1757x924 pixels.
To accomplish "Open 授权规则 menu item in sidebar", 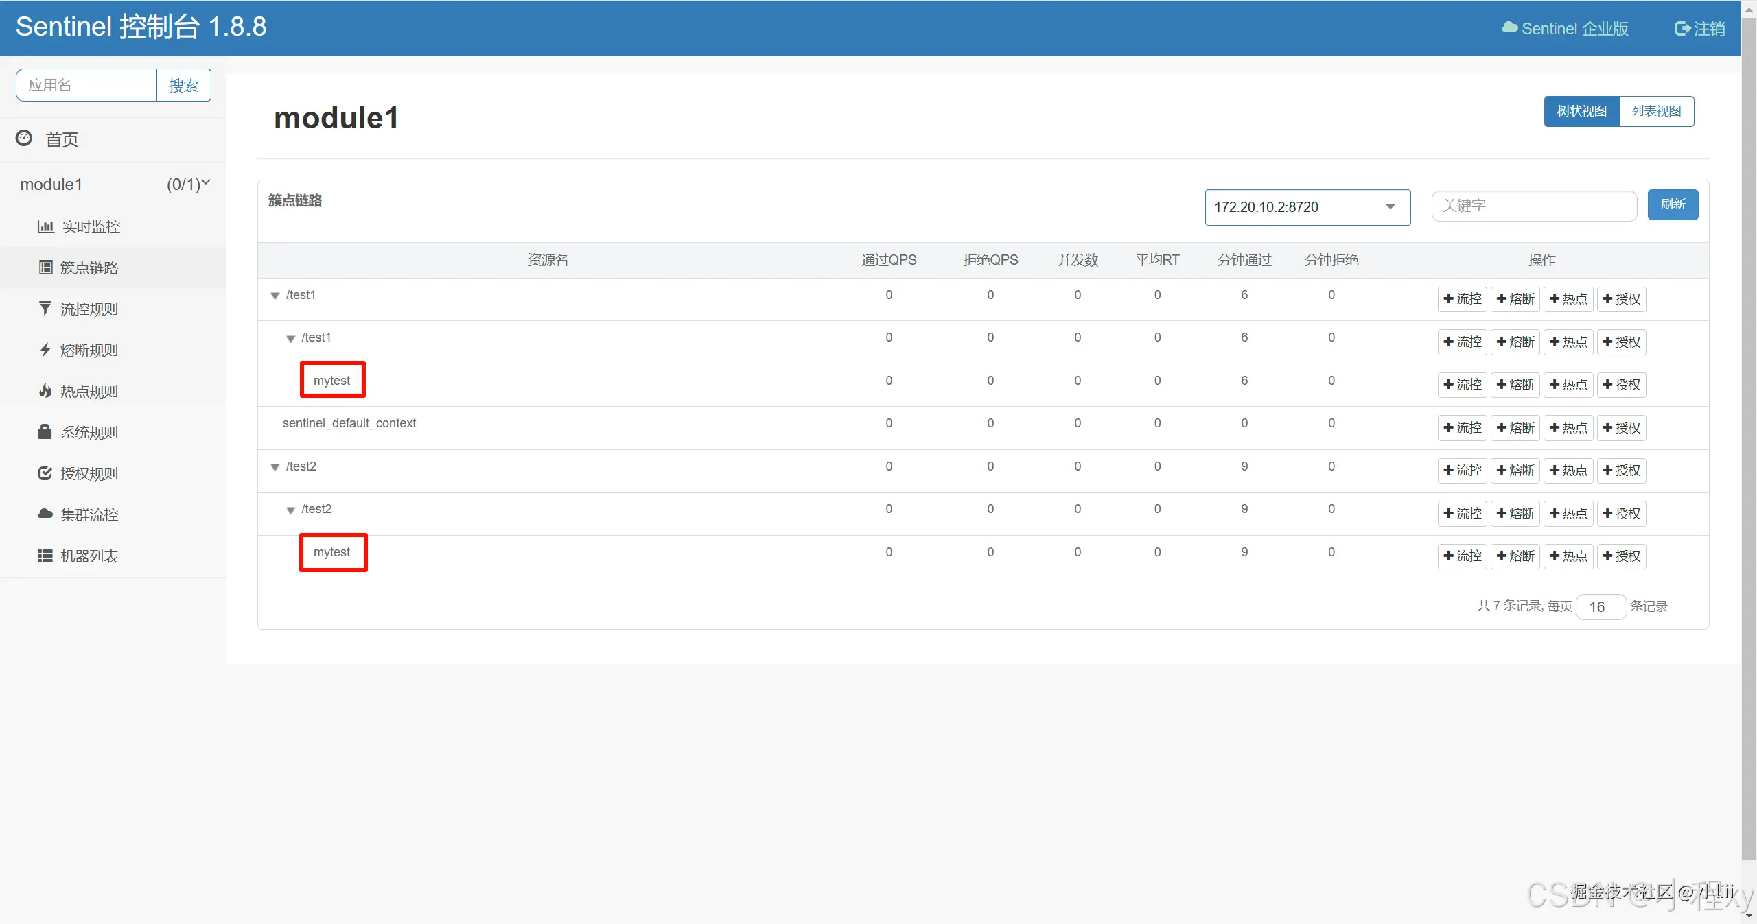I will pos(89,473).
